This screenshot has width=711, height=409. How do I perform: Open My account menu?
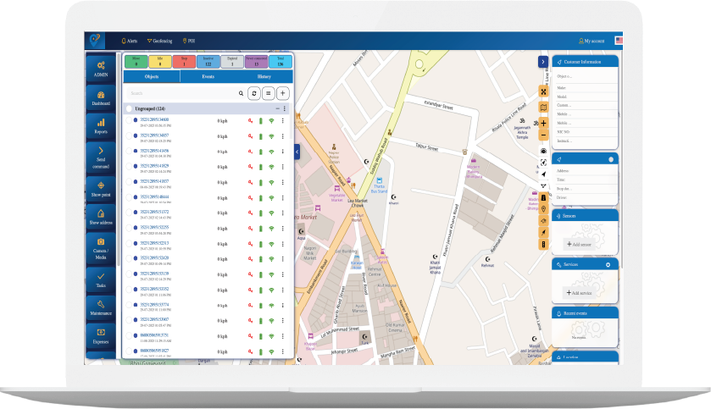pos(591,41)
